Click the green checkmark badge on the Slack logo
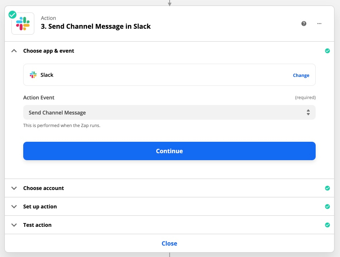 pyautogui.click(x=13, y=15)
